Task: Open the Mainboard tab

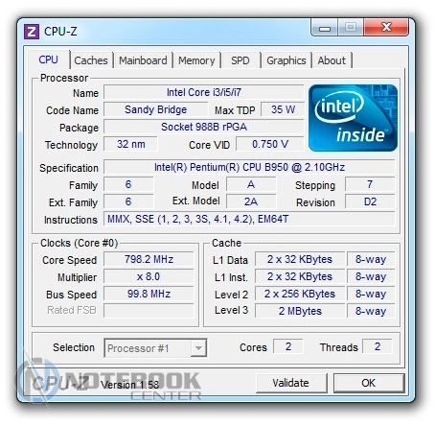Action: click(x=143, y=60)
